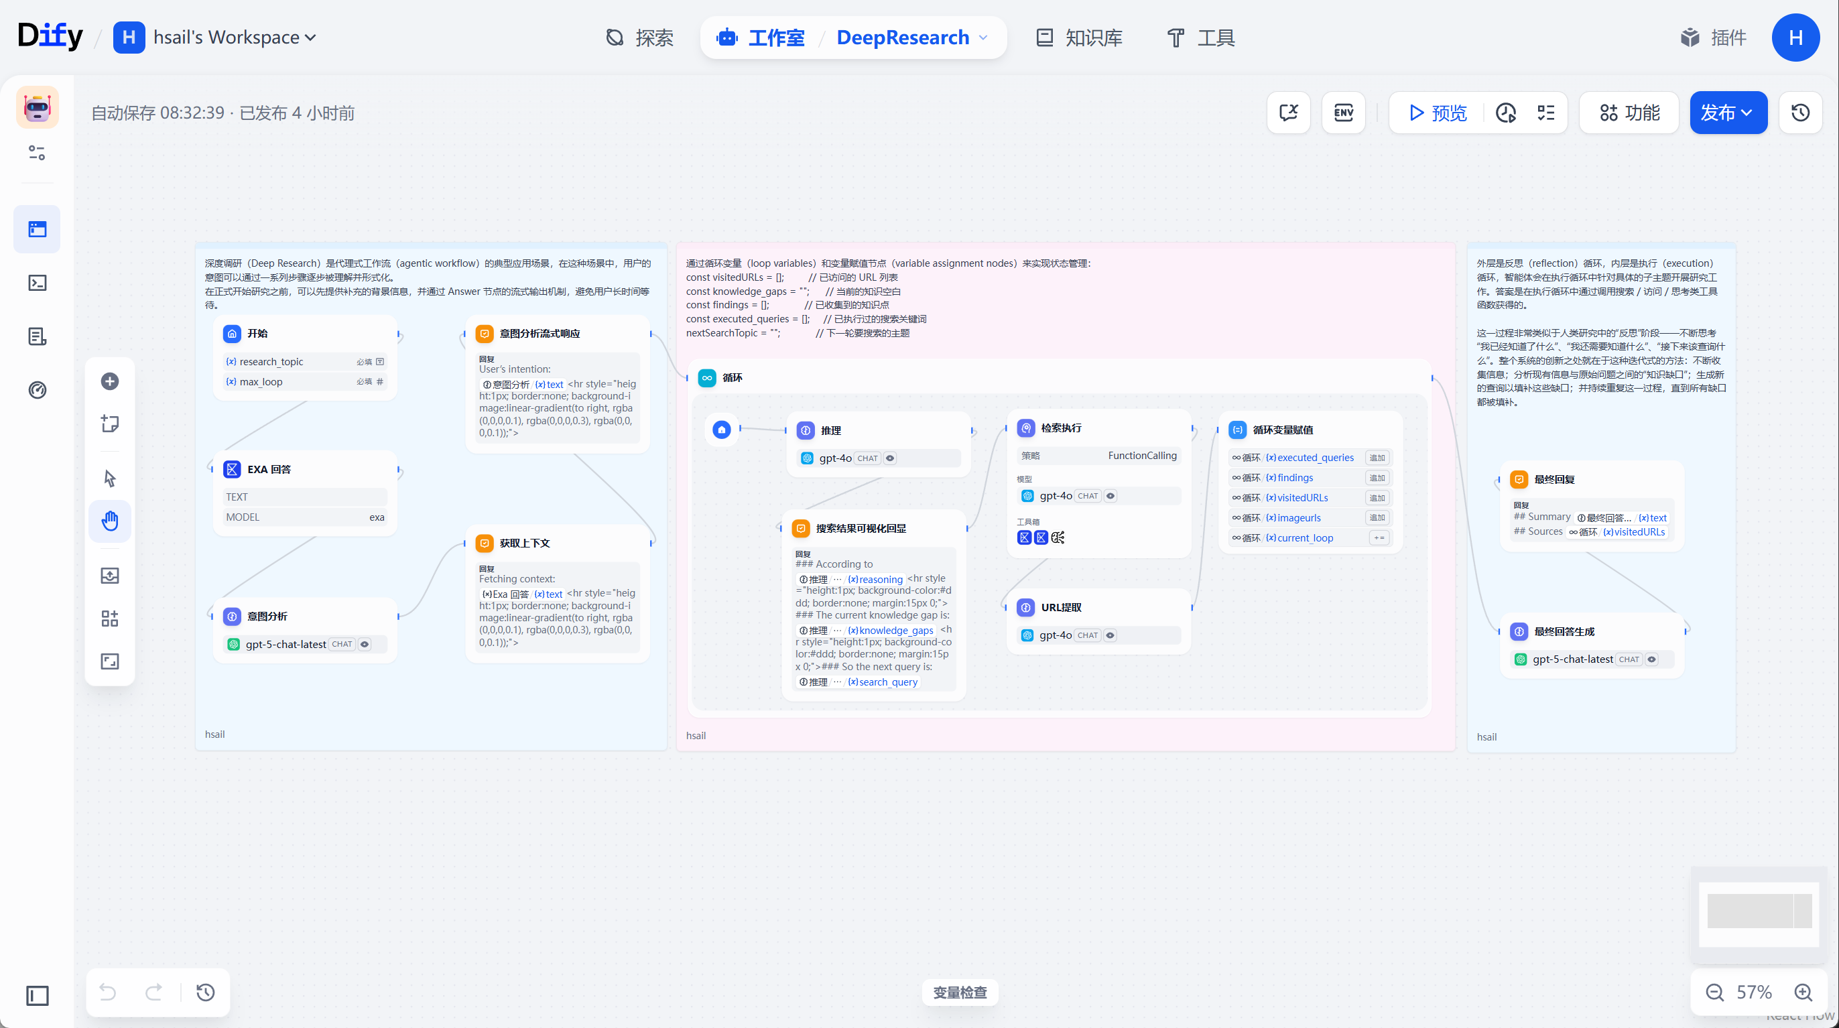
Task: Select the 最终回复 node title
Action: coord(1554,480)
